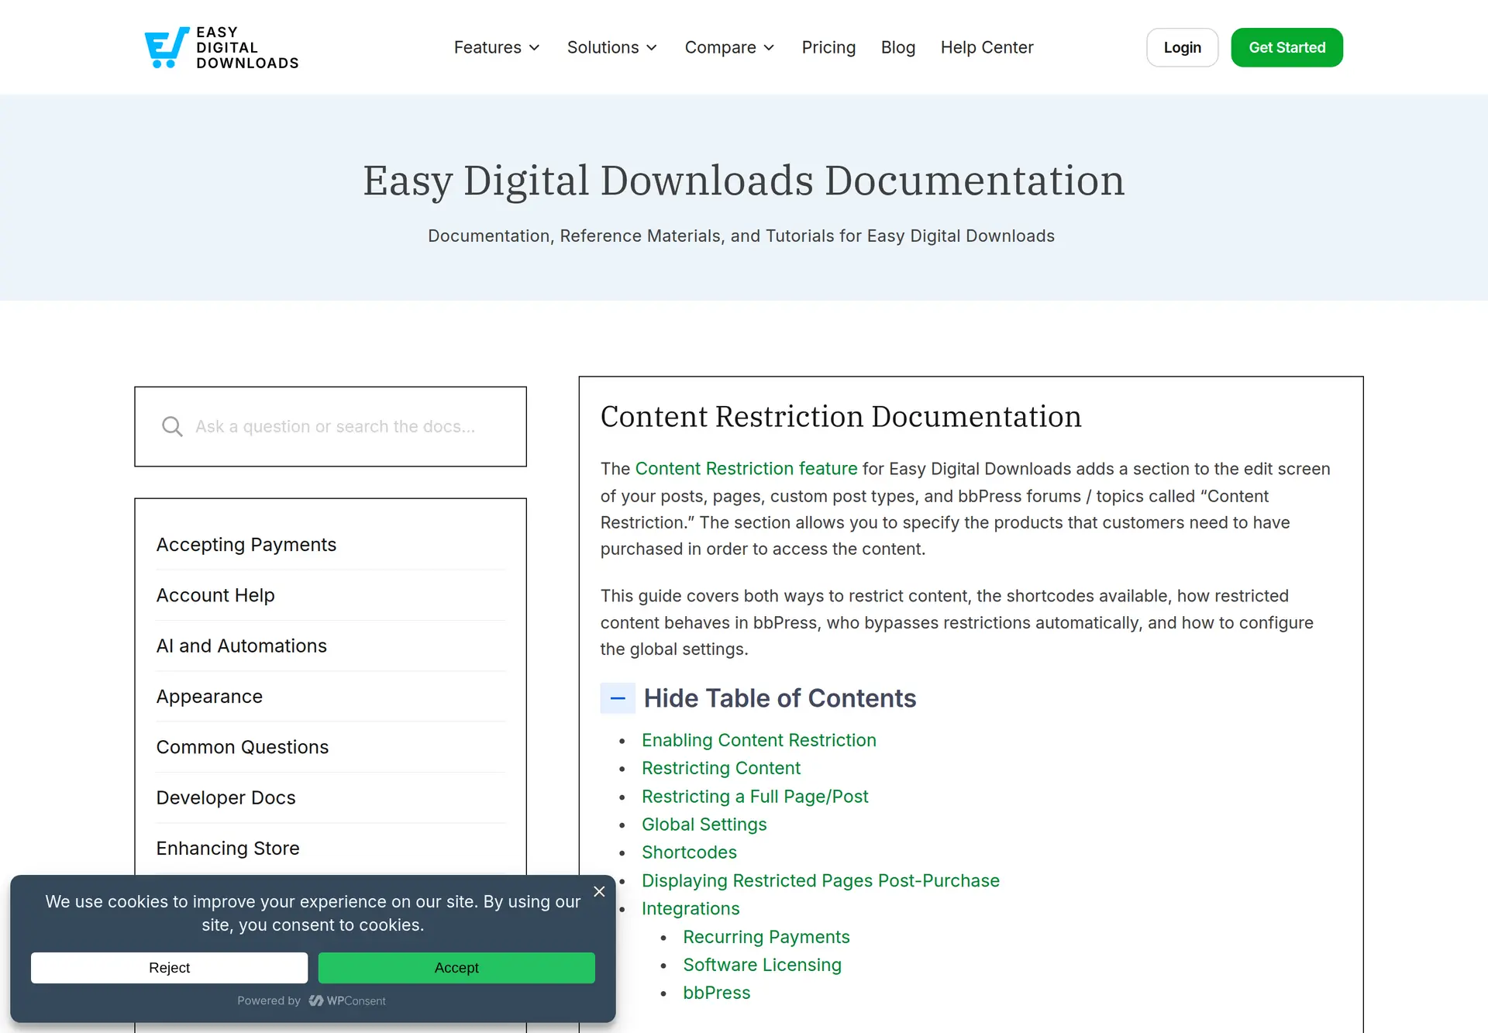1488x1033 pixels.
Task: Jump to Integrations section
Action: click(691, 908)
